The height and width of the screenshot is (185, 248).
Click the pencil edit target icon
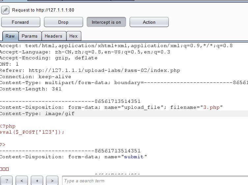coord(5,10)
